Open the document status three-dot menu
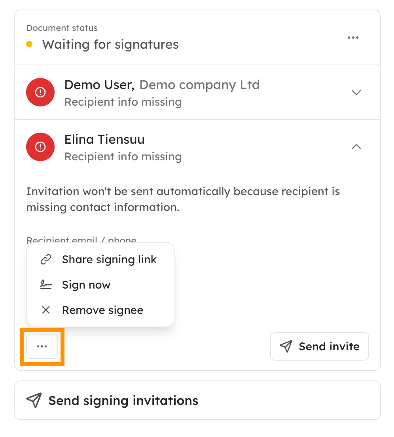This screenshot has height=437, width=394. [353, 38]
